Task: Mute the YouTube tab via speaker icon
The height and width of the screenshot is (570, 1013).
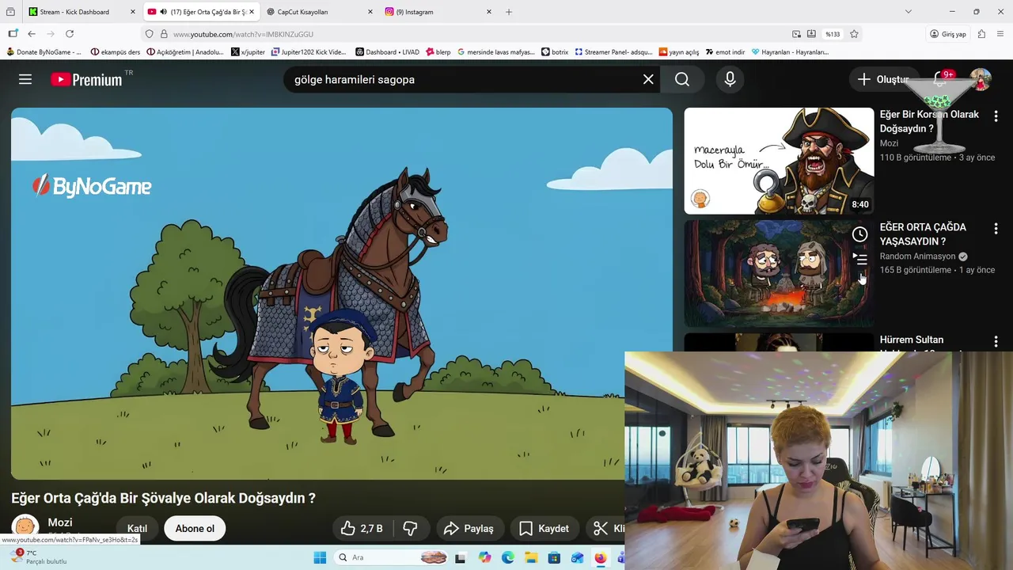Action: pyautogui.click(x=163, y=12)
